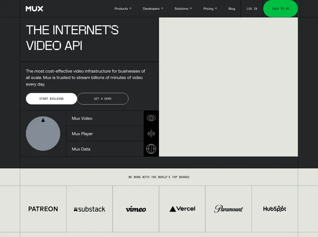Click the HubSpot brand logo
The width and height of the screenshot is (318, 237).
275,209
